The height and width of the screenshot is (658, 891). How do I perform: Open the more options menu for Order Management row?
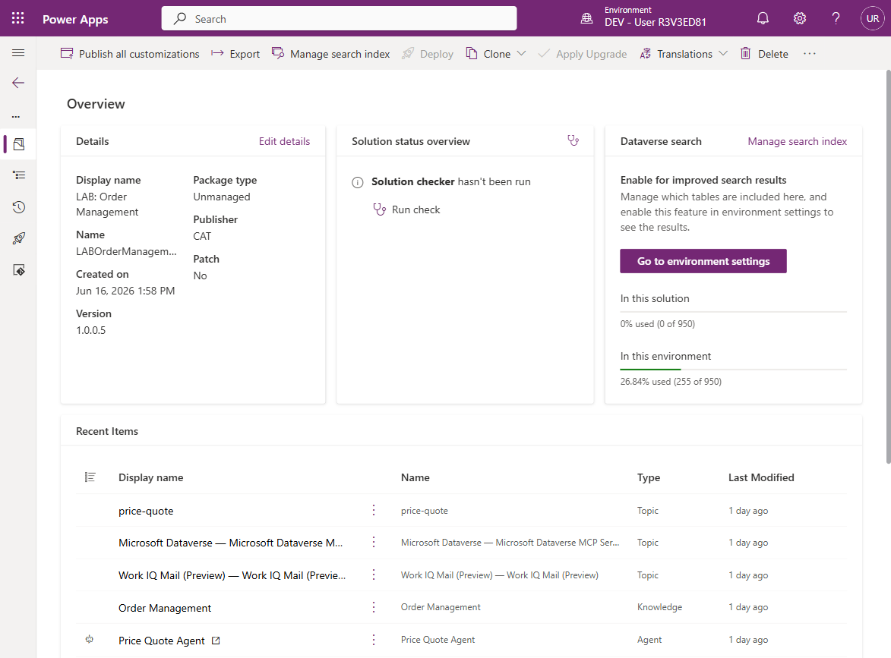(373, 607)
